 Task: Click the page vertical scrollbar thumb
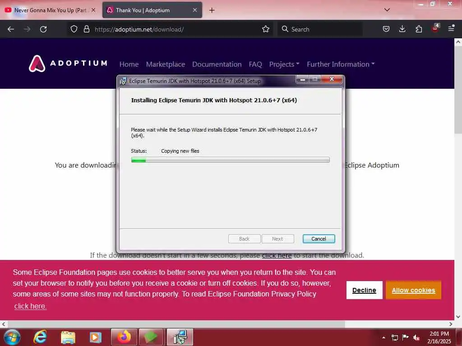coord(458,90)
